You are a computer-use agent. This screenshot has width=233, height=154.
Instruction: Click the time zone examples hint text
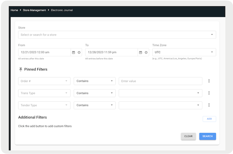[x=177, y=59]
